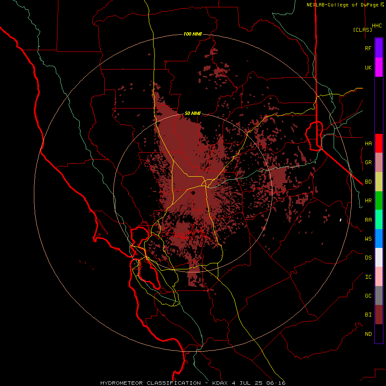
Task: Click the GC gray legend swatch
Action: coord(379,296)
